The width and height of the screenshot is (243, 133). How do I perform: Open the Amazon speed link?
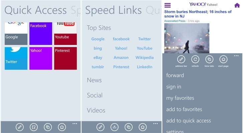121,58
